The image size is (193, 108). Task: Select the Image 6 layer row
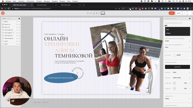coord(11,41)
